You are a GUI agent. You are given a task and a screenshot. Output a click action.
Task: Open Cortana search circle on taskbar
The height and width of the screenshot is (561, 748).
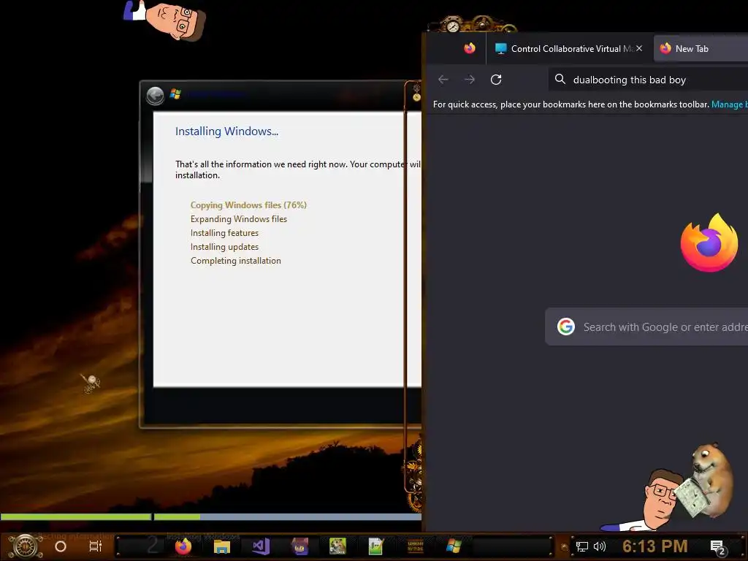pyautogui.click(x=61, y=546)
